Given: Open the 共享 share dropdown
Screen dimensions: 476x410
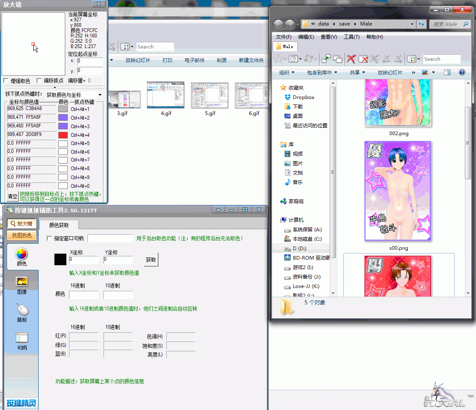Looking at the screenshot, I should [357, 72].
